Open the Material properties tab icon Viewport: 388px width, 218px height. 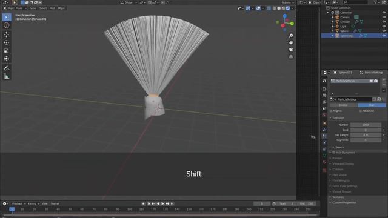click(324, 162)
